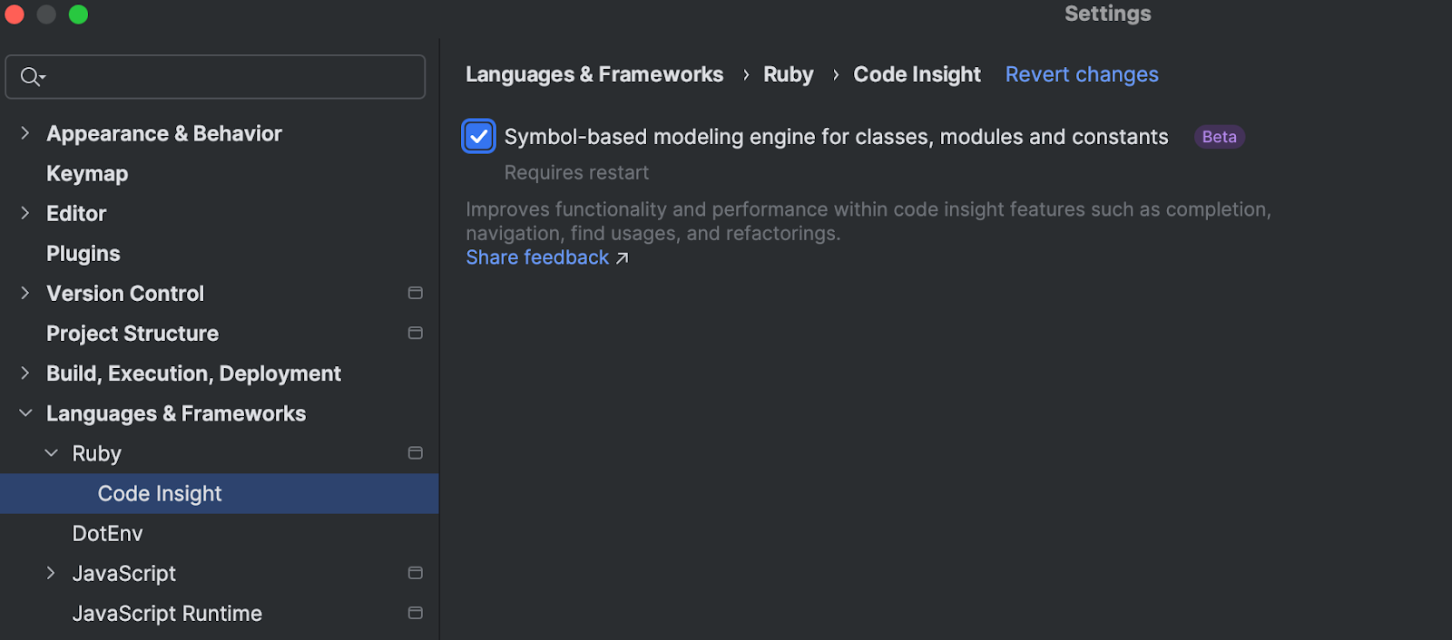Click project-level icon beside JavaScript

pos(416,573)
